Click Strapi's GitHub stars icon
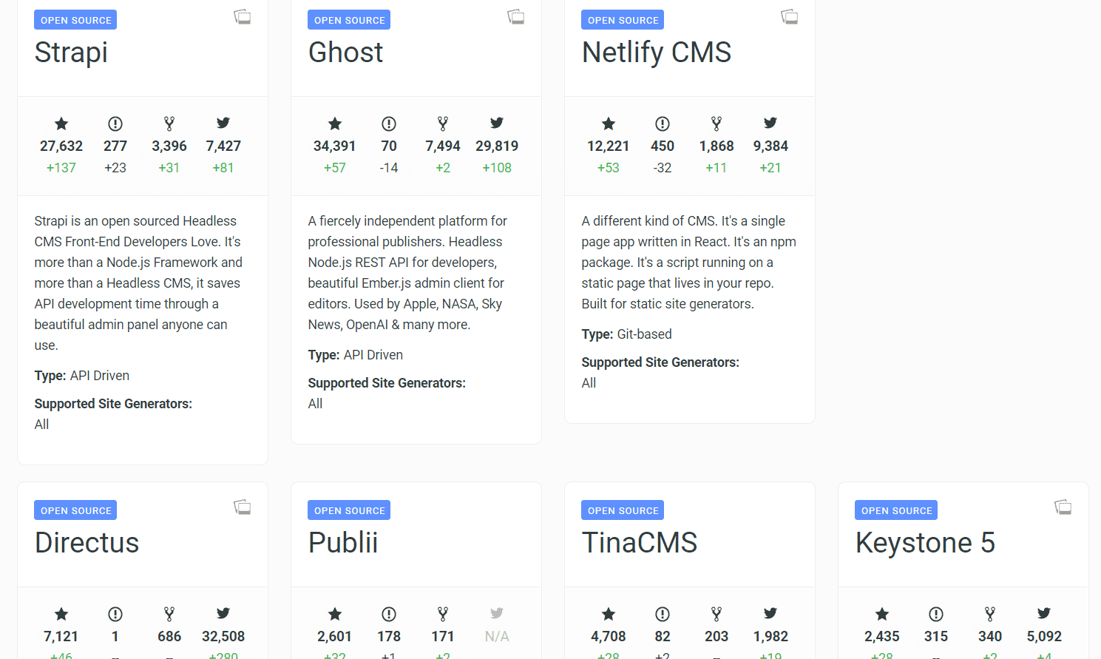The width and height of the screenshot is (1101, 659). tap(61, 124)
